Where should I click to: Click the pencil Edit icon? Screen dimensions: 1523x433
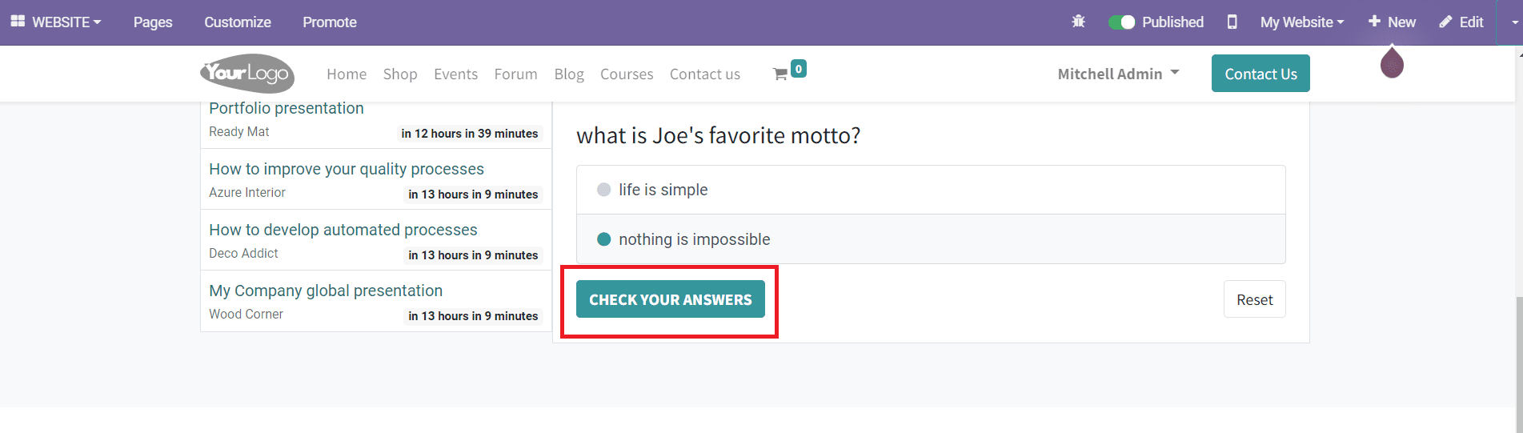tap(1445, 22)
